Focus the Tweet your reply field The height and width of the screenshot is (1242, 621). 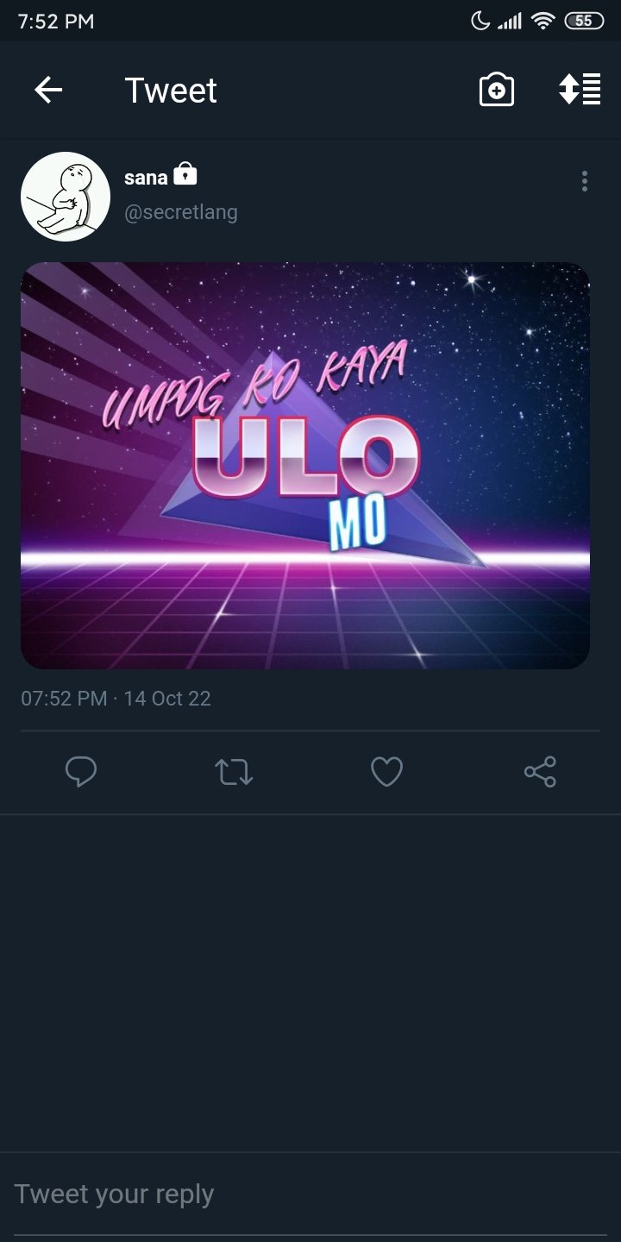[x=310, y=1195]
